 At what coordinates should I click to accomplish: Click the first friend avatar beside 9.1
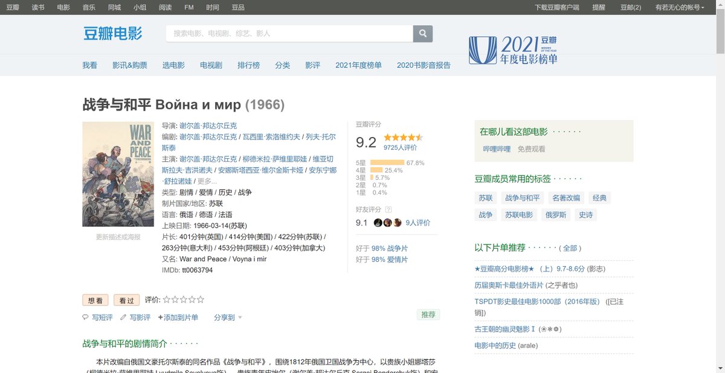click(x=378, y=223)
